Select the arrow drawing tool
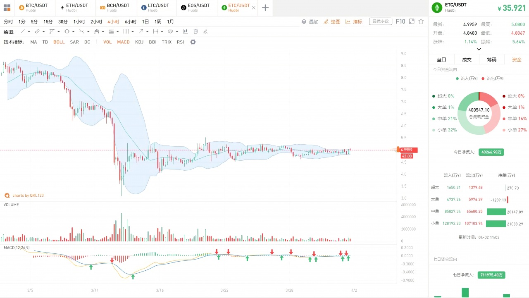Screen dimensions: 529x298 click(141, 31)
